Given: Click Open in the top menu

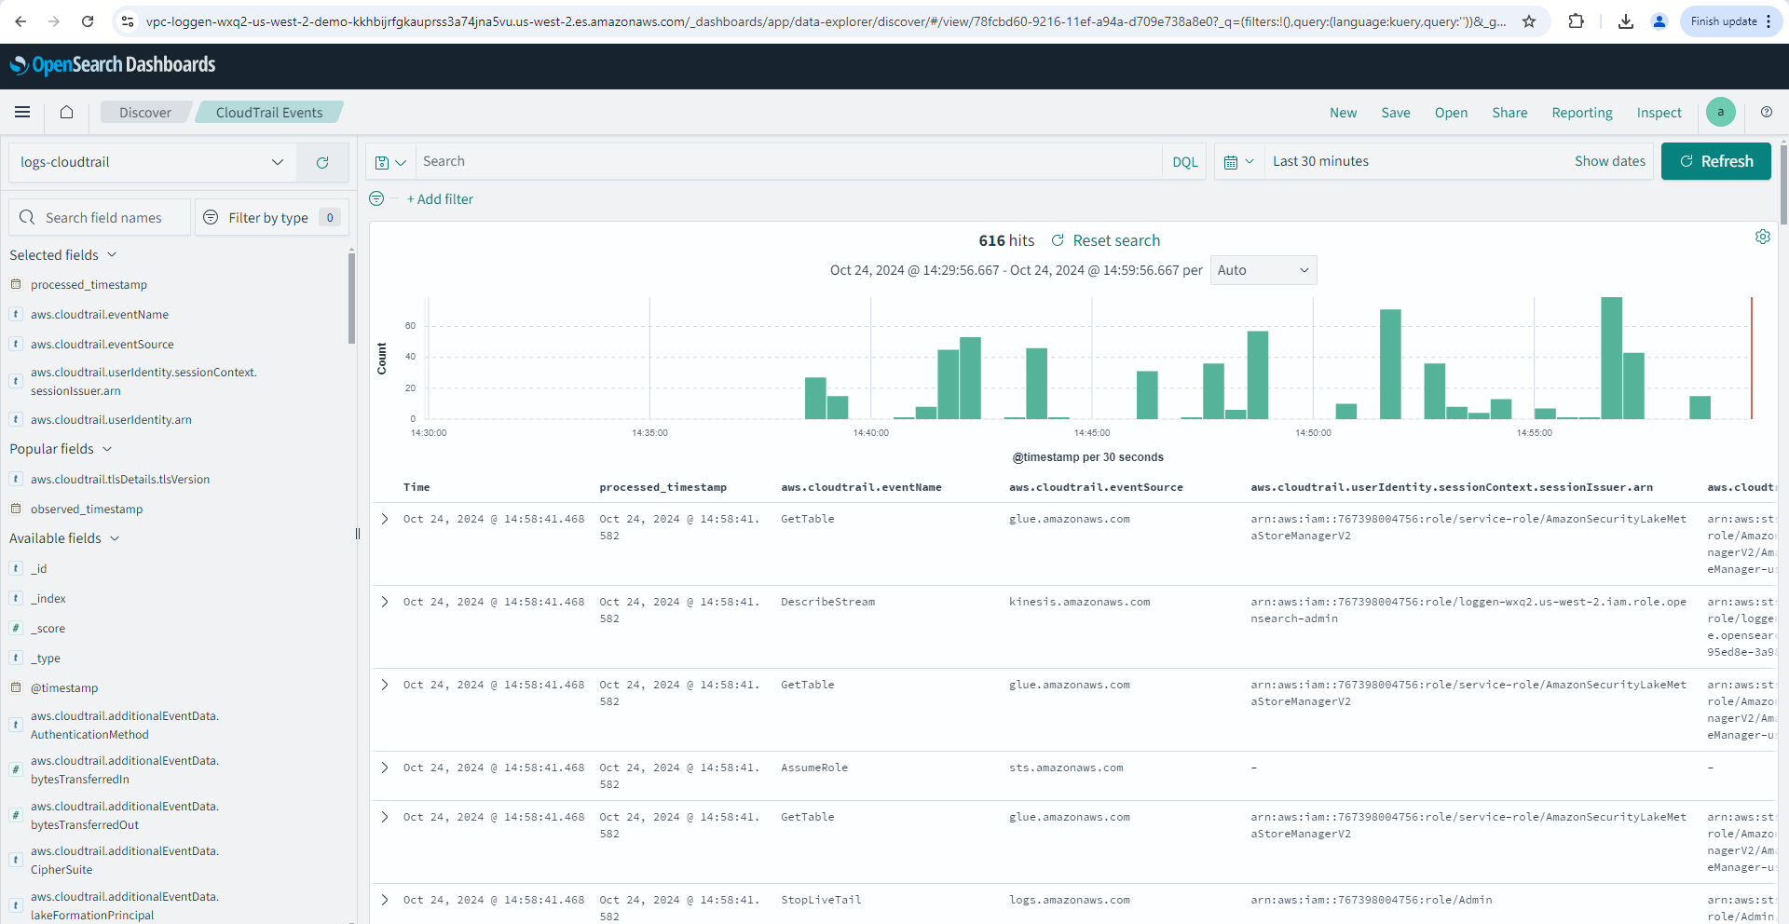Looking at the screenshot, I should click(1451, 113).
